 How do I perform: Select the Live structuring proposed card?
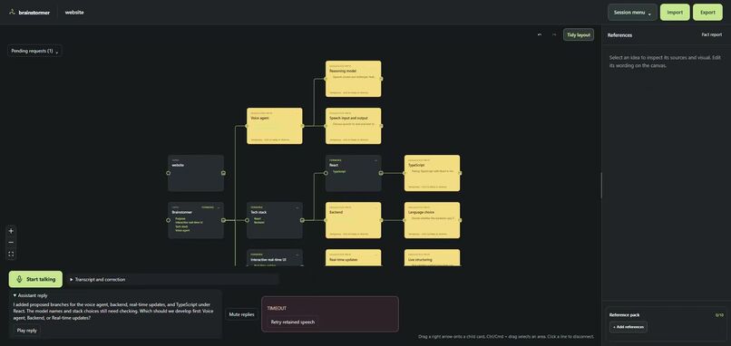tap(433, 258)
